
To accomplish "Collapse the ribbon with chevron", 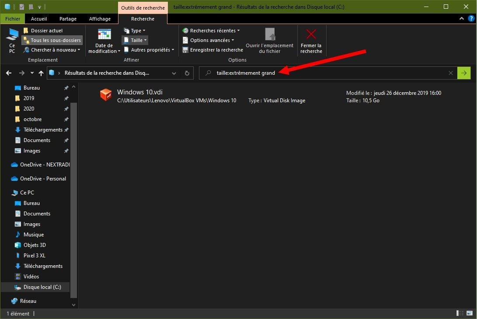I will tap(462, 18).
